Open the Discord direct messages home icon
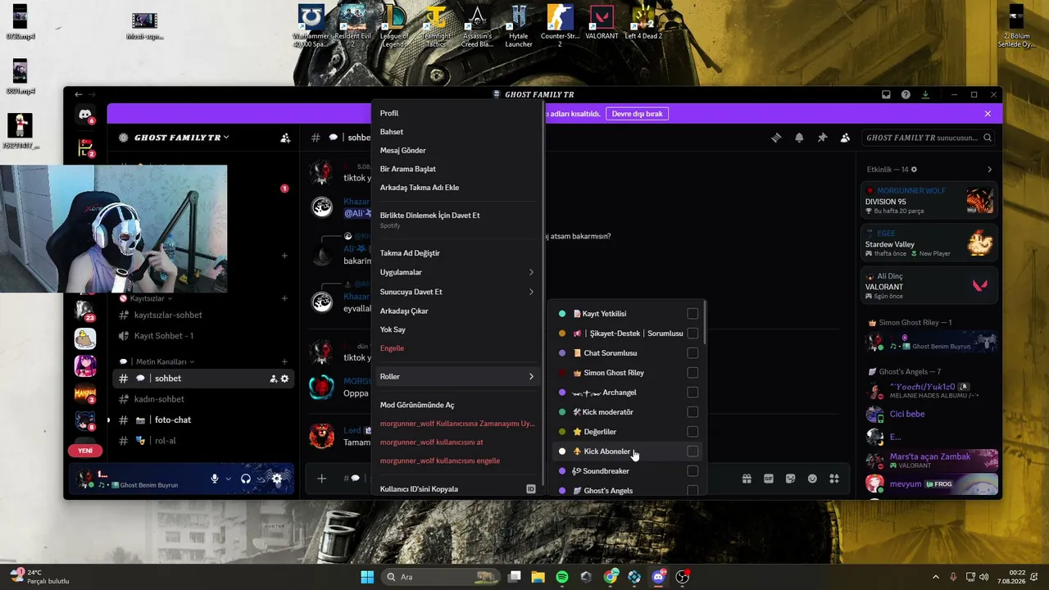Viewport: 1049px width, 590px height. pos(85,116)
